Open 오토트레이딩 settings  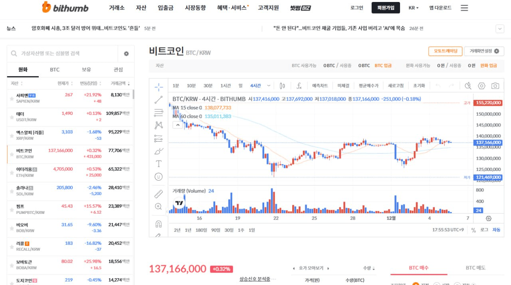click(x=445, y=51)
